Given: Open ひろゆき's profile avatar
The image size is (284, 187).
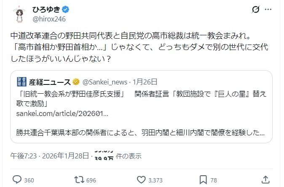Looking at the screenshot, I should (x=18, y=15).
